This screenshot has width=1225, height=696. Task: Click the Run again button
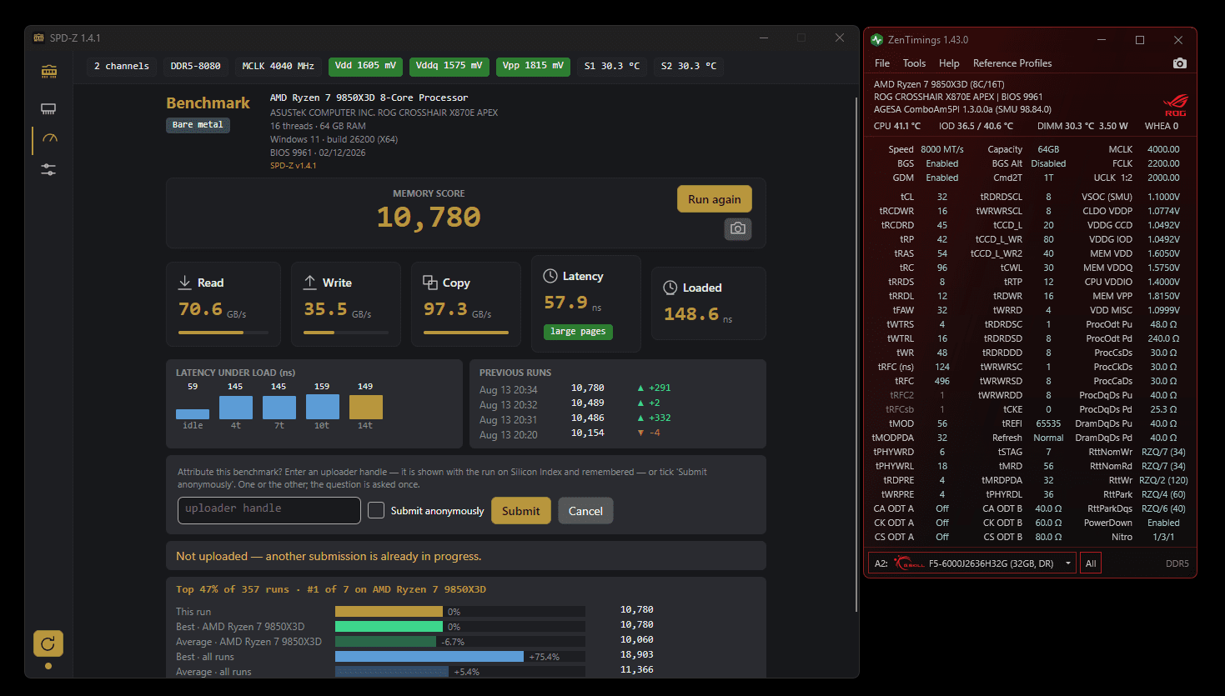tap(715, 199)
